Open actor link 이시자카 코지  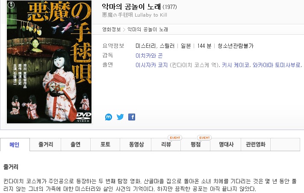(x=152, y=65)
